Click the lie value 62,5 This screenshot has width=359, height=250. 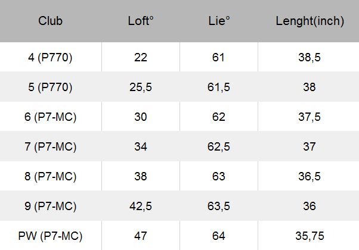(219, 146)
